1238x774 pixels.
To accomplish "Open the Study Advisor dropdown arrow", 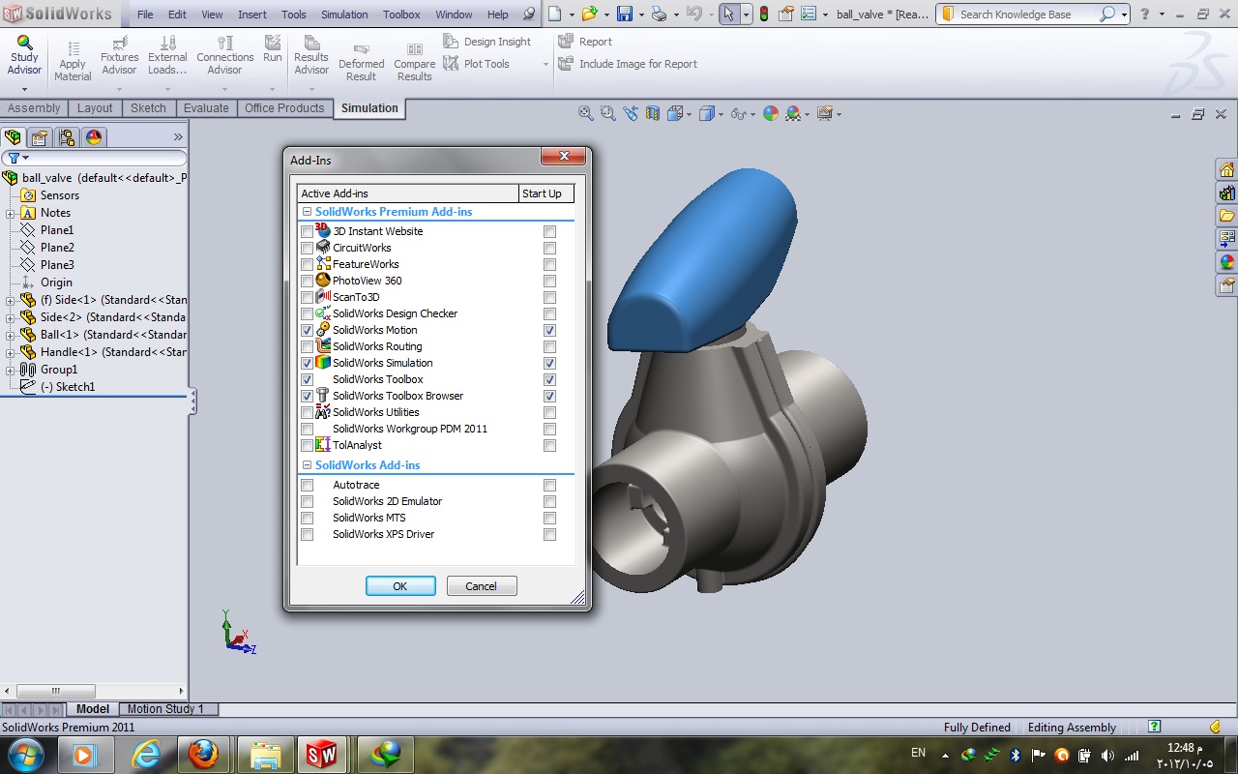I will 24,89.
